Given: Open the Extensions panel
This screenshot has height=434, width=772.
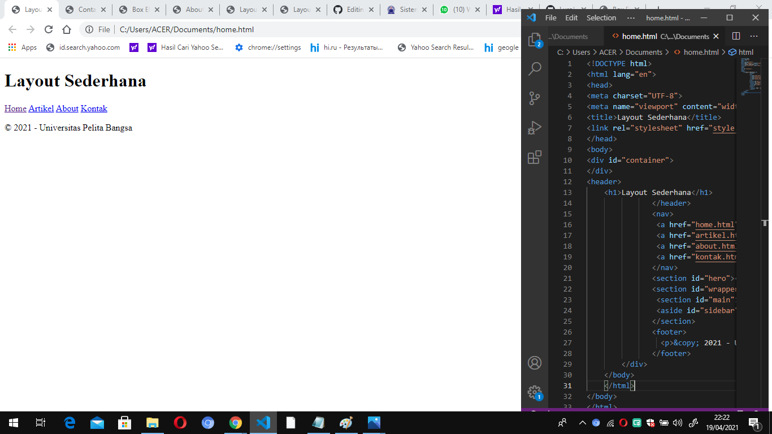Looking at the screenshot, I should (x=535, y=158).
